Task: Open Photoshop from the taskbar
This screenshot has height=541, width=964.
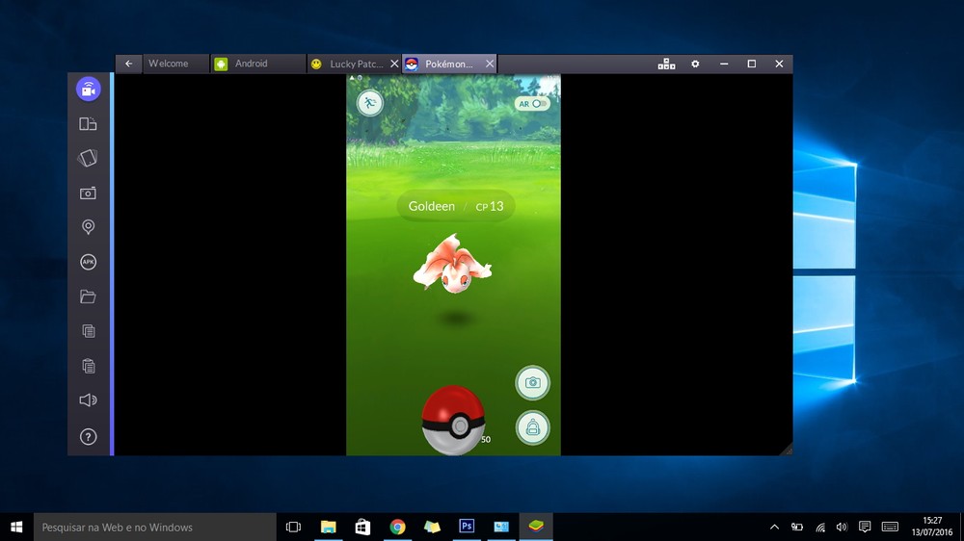Action: click(x=467, y=527)
